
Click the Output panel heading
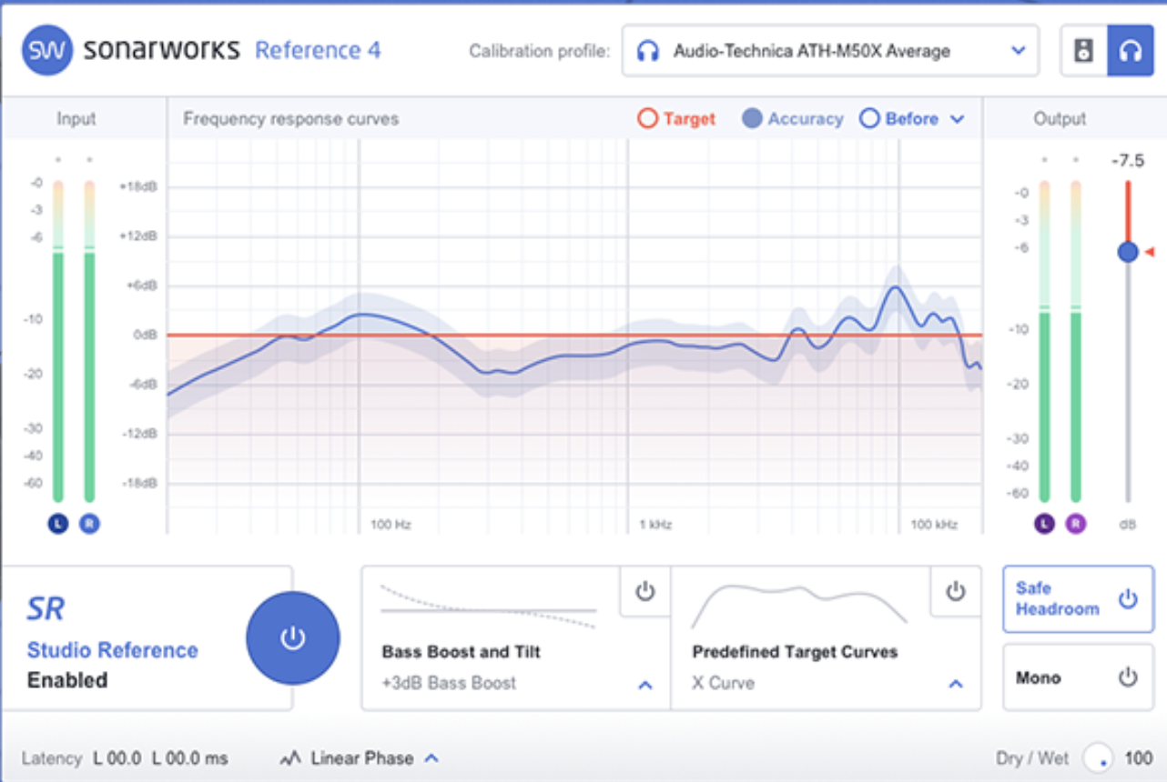pos(1060,118)
